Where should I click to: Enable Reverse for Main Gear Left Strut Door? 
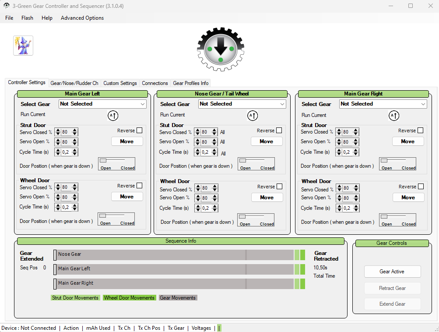[139, 131]
